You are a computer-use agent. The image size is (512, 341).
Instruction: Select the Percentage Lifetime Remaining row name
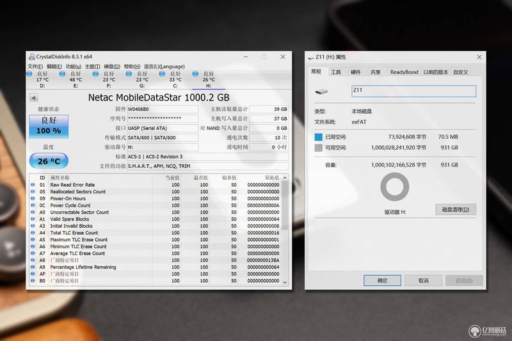(83, 267)
